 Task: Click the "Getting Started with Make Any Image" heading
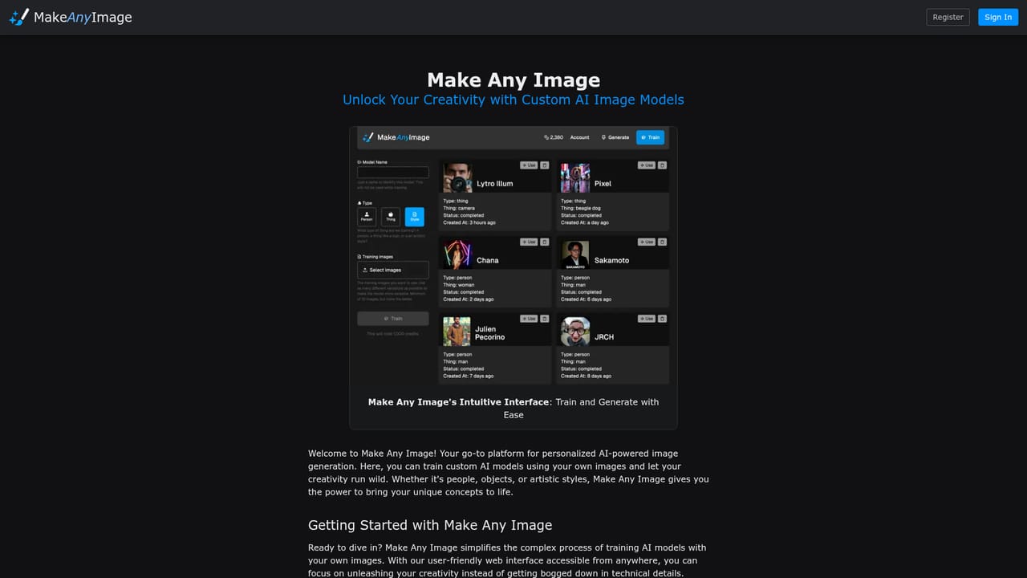click(x=430, y=525)
